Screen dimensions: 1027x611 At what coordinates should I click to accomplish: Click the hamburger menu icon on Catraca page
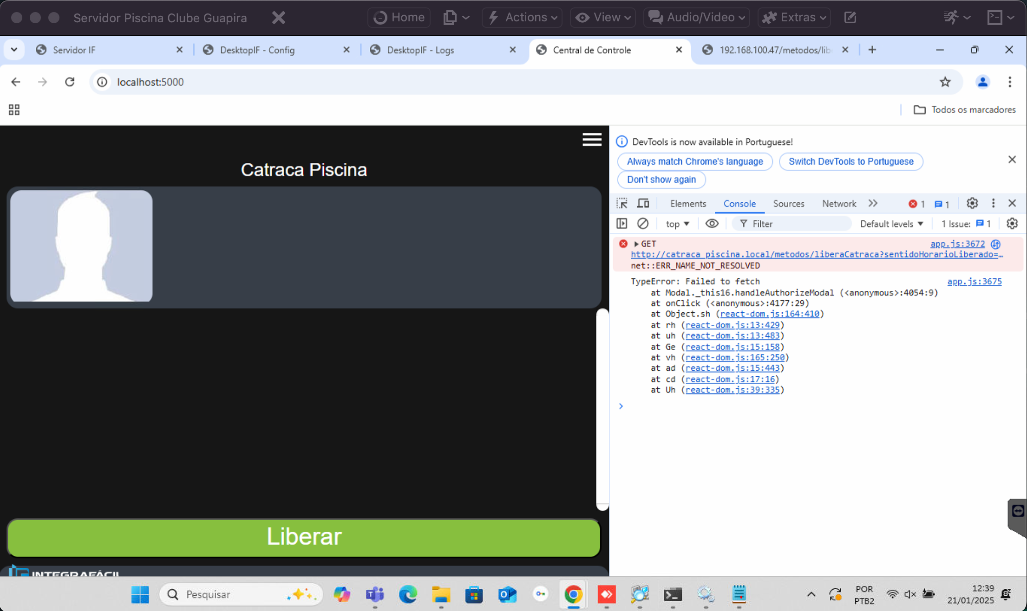(591, 140)
